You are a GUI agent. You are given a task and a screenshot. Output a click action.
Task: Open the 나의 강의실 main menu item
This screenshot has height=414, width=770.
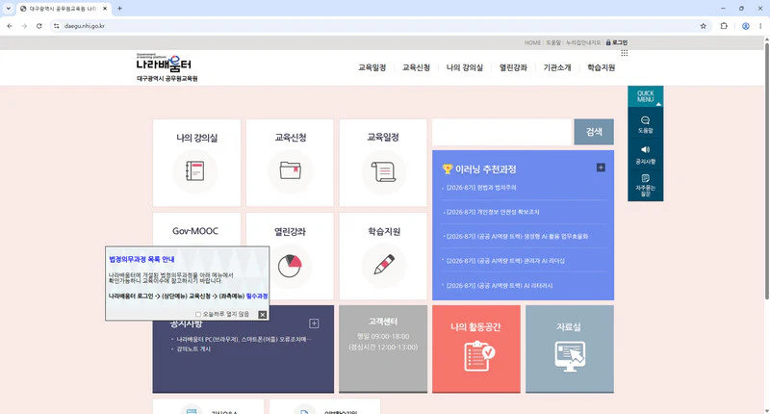465,67
